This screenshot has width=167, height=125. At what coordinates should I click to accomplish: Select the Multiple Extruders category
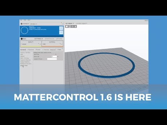tap(26, 64)
